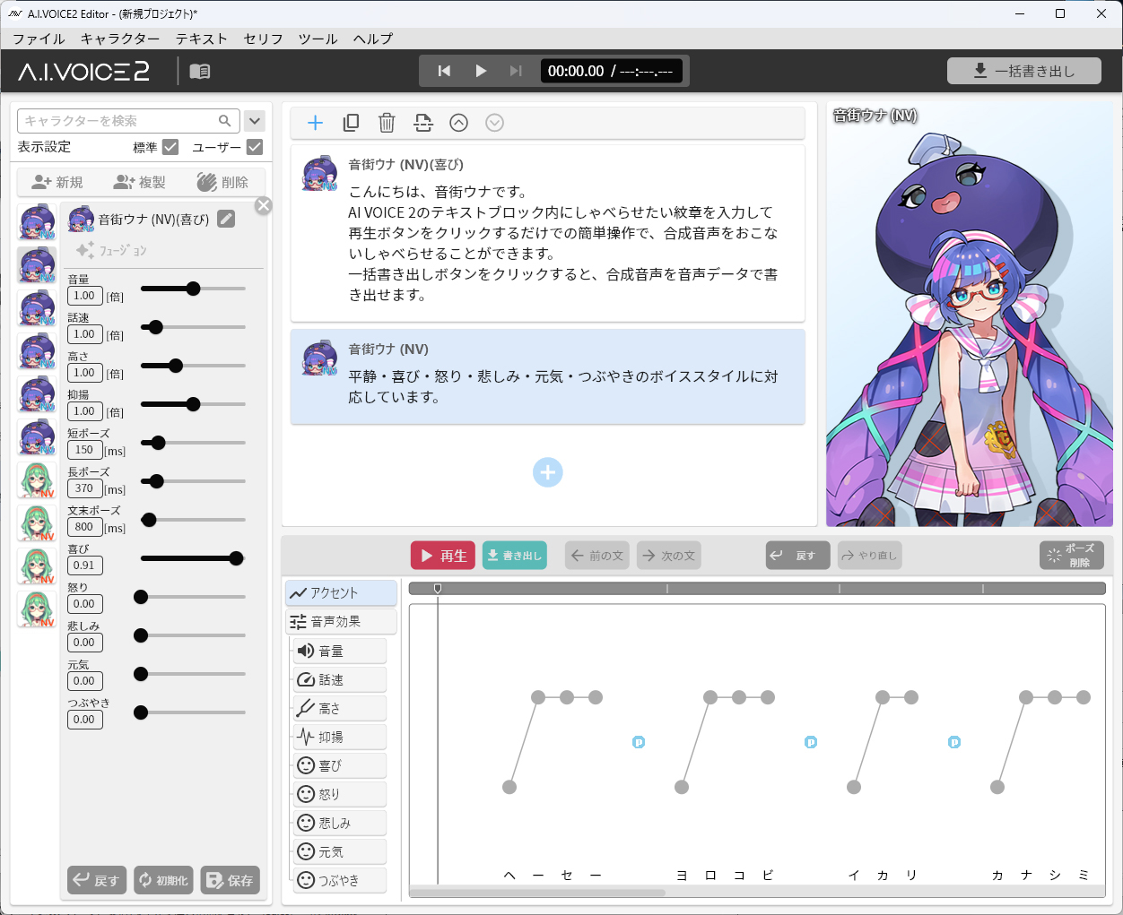Start playback with top play triangle

pos(481,71)
